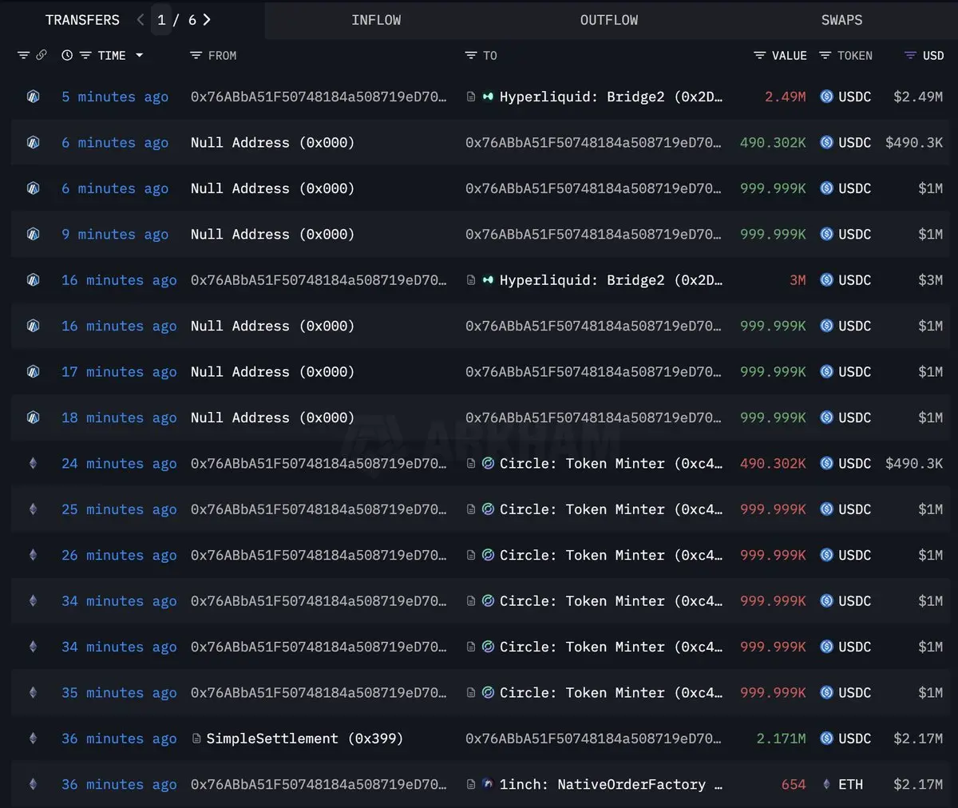Image resolution: width=958 pixels, height=808 pixels.
Task: Click ETH token icon in the 654 row
Action: (x=827, y=785)
